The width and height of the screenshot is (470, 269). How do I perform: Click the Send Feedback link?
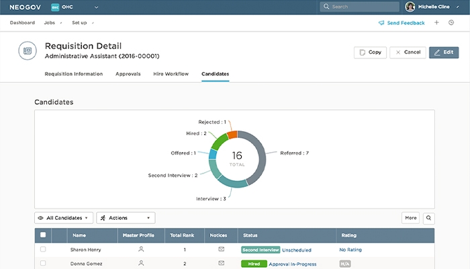pos(401,23)
